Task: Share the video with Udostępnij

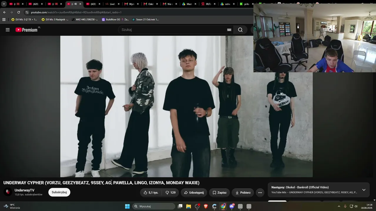Action: [x=194, y=193]
